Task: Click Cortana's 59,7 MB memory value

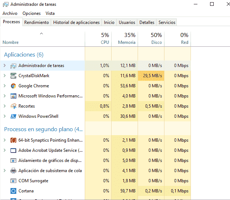Action: click(128, 191)
